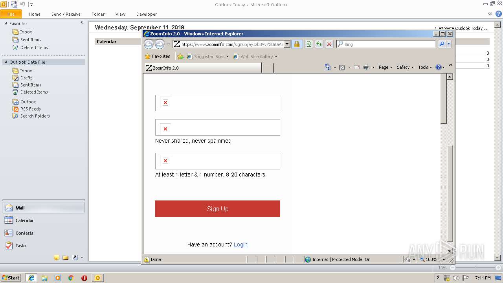Image resolution: width=503 pixels, height=283 pixels.
Task: Go back using IE Back arrow
Action: pos(149,44)
